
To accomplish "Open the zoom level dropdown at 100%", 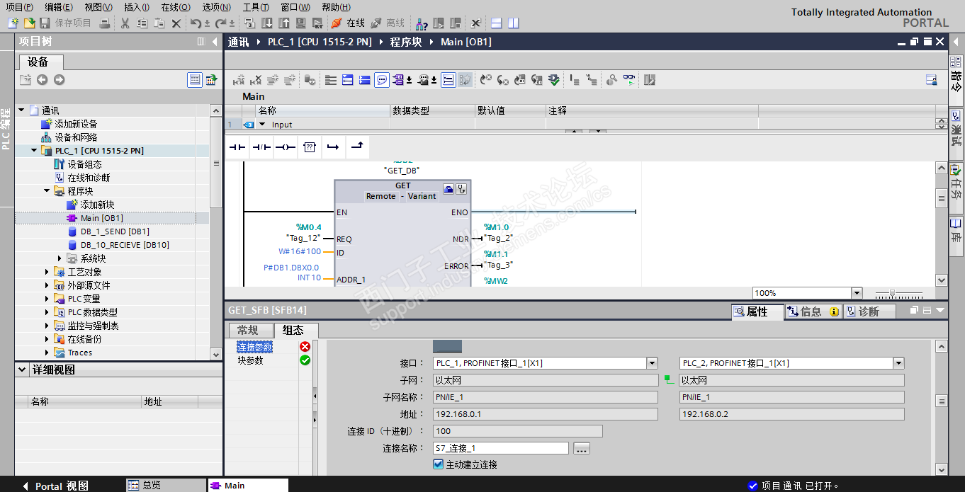I will [x=857, y=293].
